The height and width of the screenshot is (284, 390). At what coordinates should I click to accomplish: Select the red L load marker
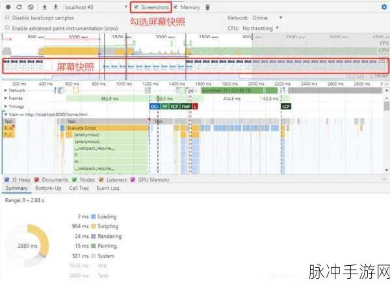[x=195, y=107]
